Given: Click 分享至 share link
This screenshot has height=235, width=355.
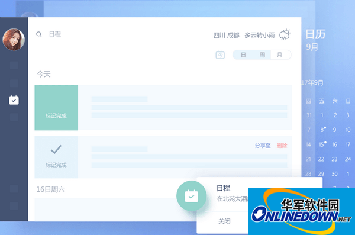Looking at the screenshot, I should pos(263,146).
